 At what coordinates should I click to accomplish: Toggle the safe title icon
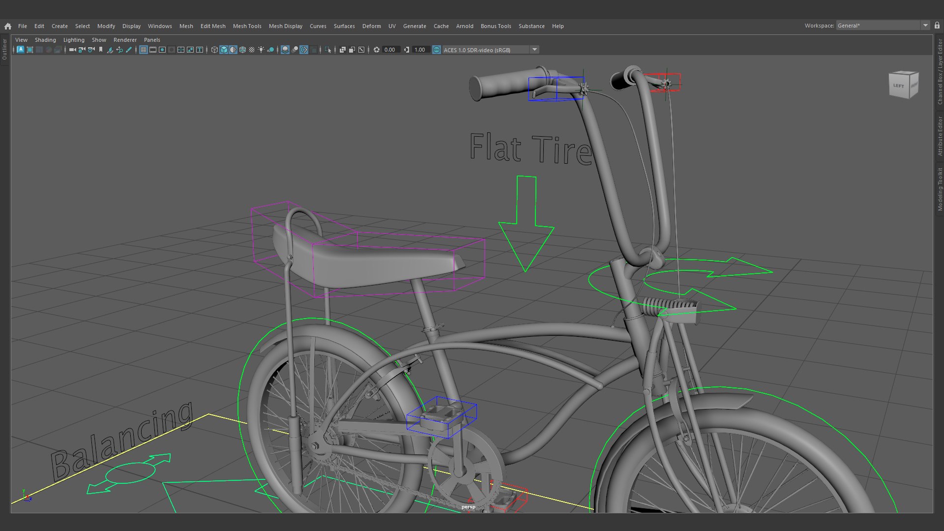[x=200, y=50]
